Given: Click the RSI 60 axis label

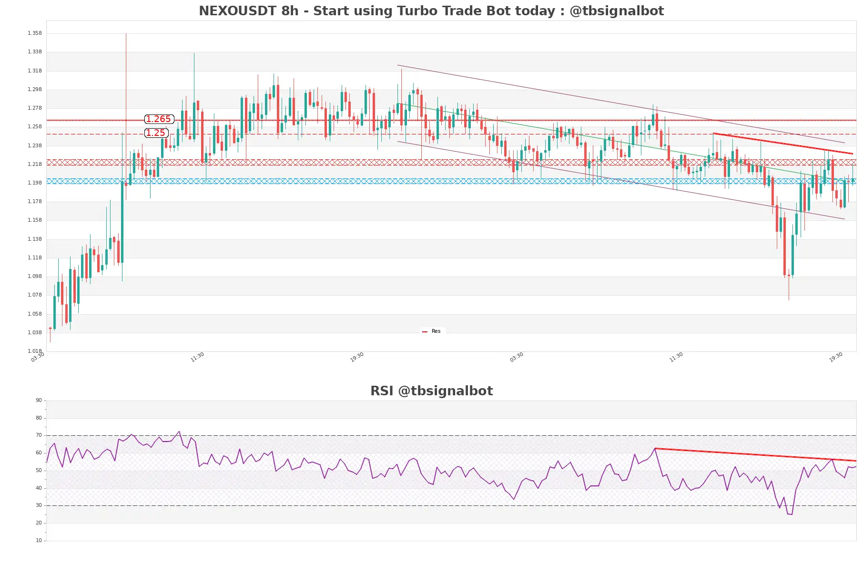Looking at the screenshot, I should click(x=39, y=453).
